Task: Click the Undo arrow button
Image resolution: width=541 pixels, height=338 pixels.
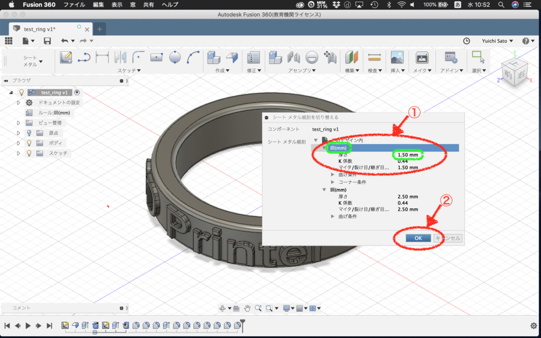Action: 65,41
